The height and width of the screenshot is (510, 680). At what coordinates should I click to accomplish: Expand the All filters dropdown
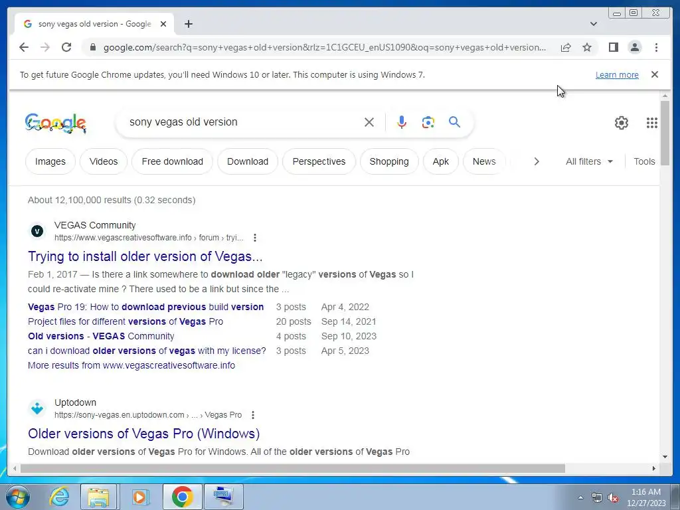point(589,161)
